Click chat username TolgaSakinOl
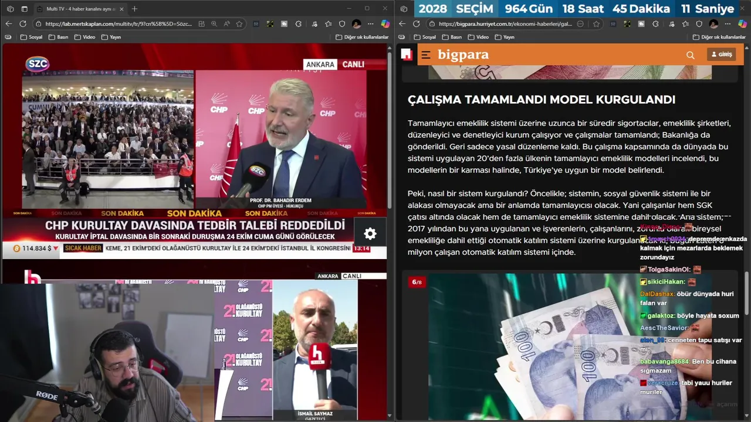 (668, 270)
